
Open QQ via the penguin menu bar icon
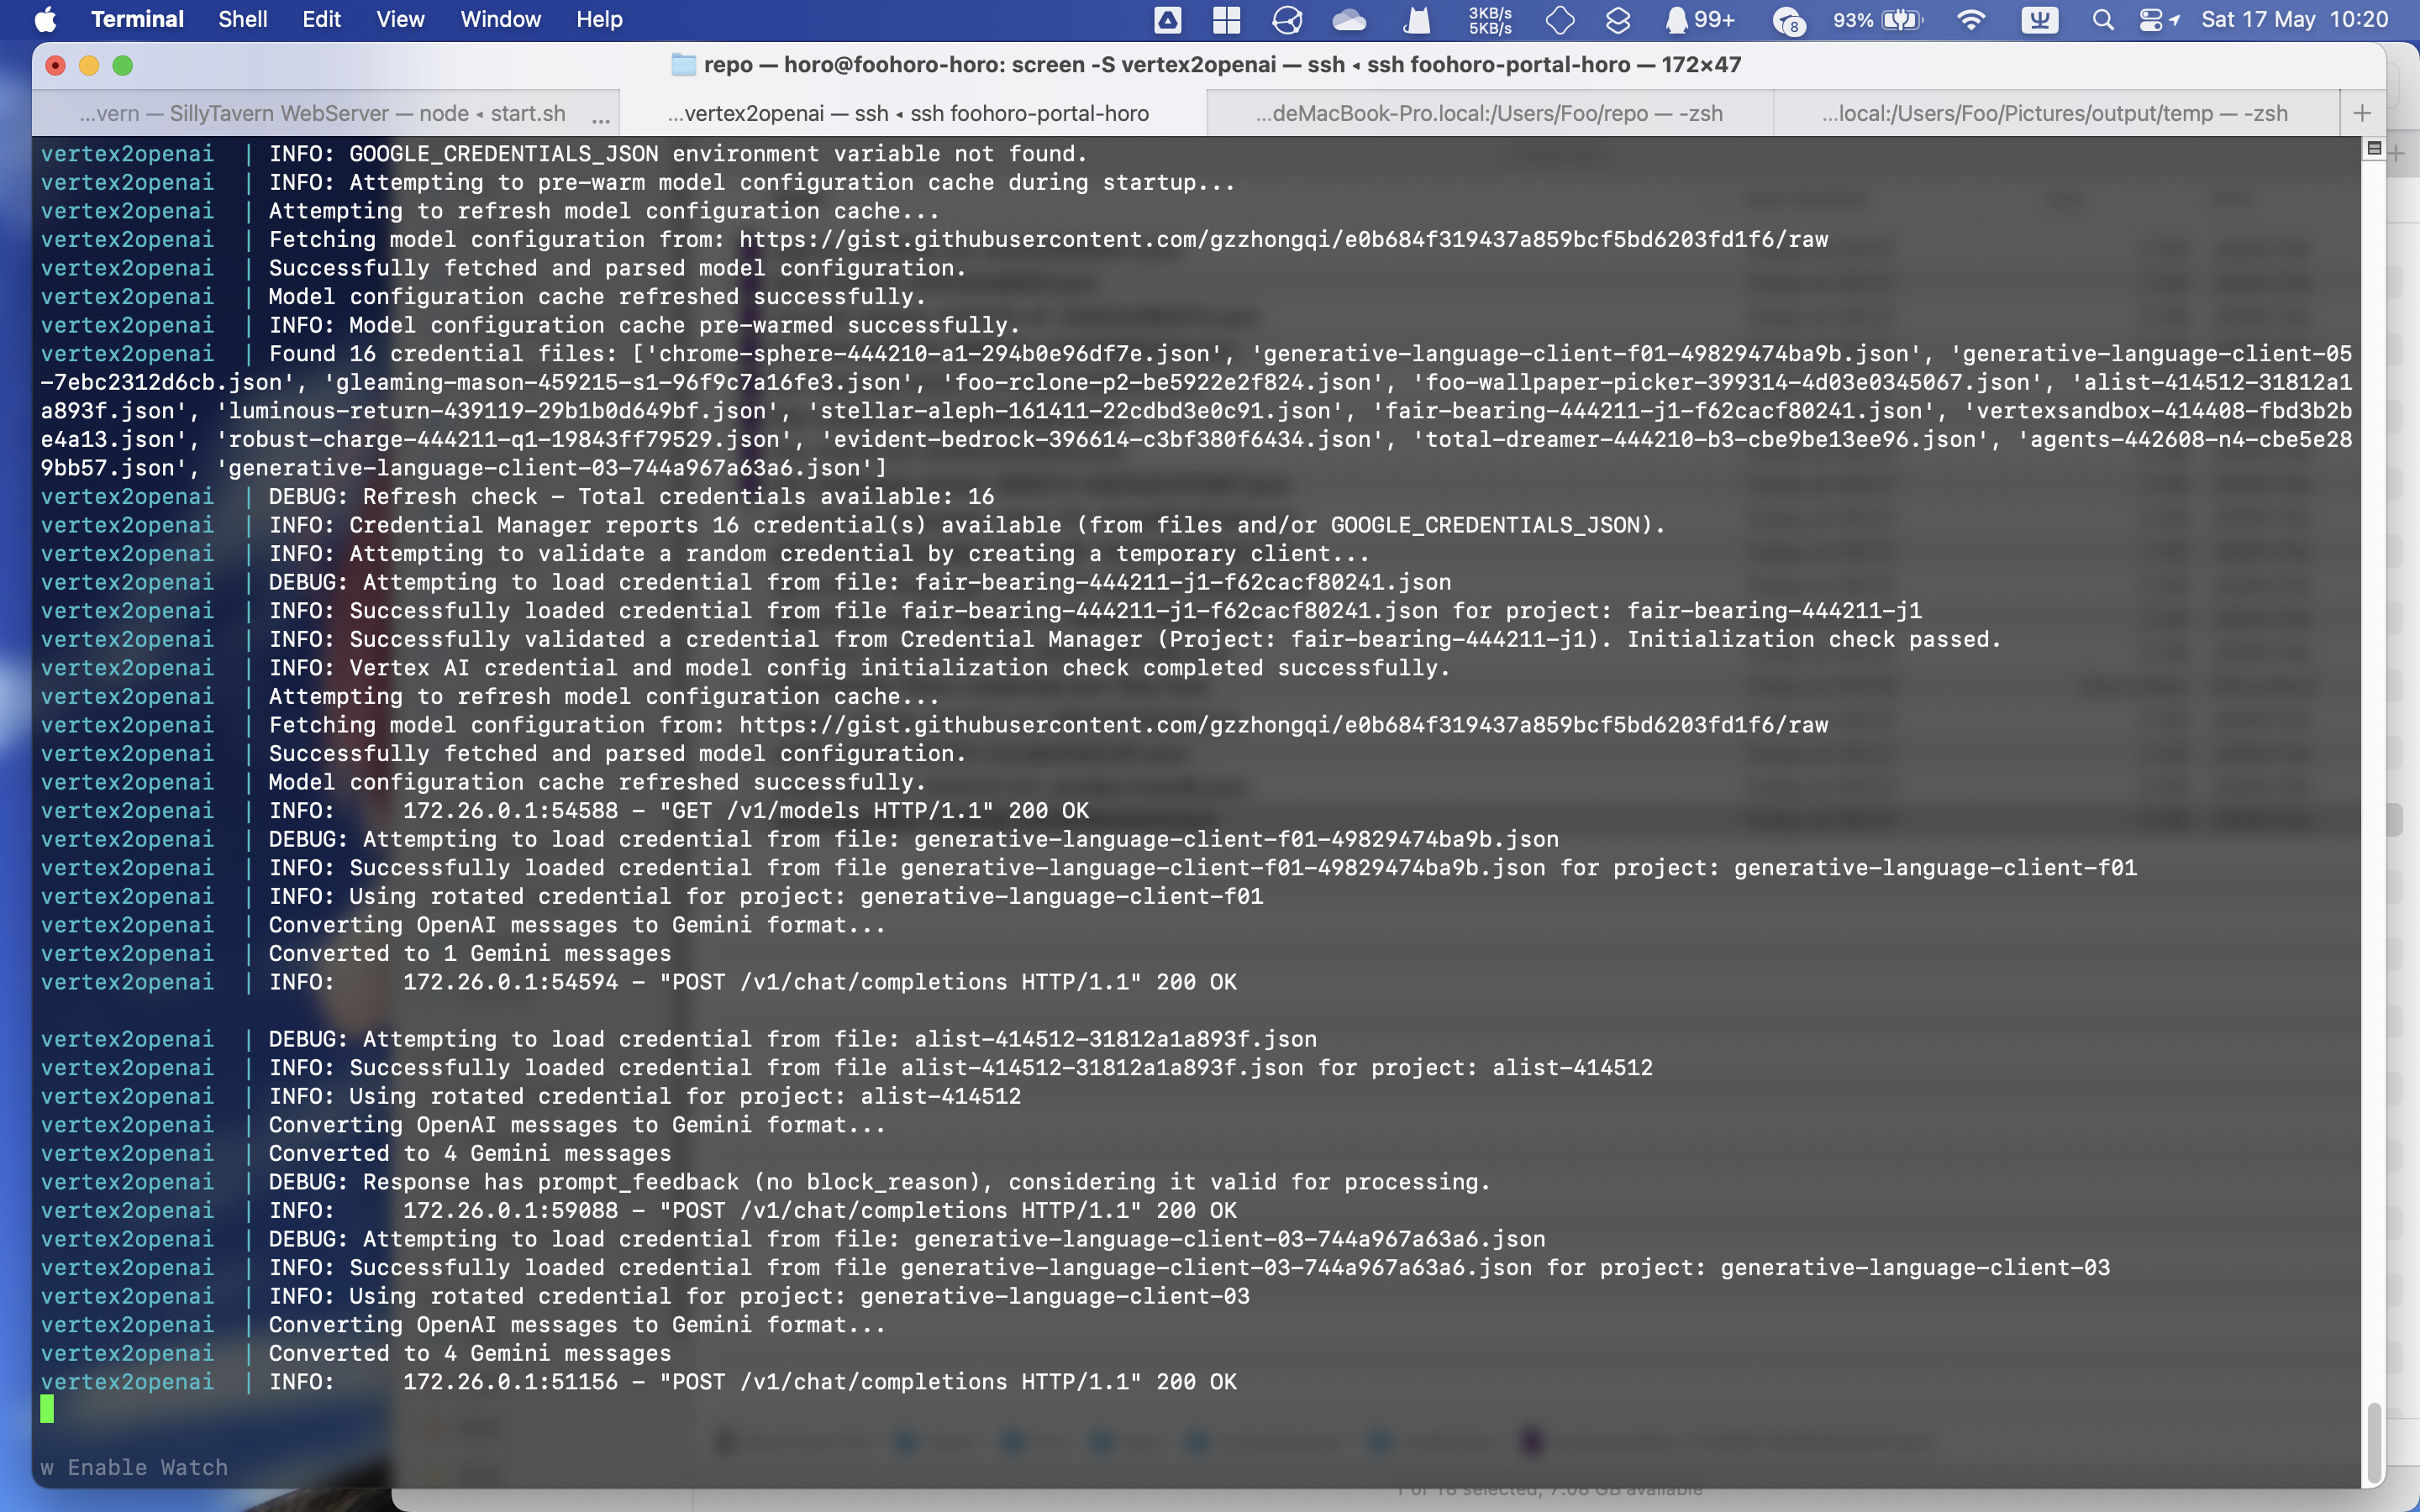(1677, 20)
